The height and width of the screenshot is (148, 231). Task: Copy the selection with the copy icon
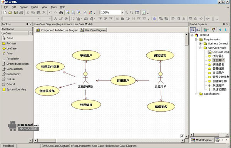click(x=33, y=13)
